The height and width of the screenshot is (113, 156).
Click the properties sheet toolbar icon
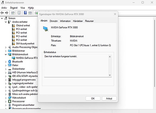pyautogui.click(x=19, y=13)
